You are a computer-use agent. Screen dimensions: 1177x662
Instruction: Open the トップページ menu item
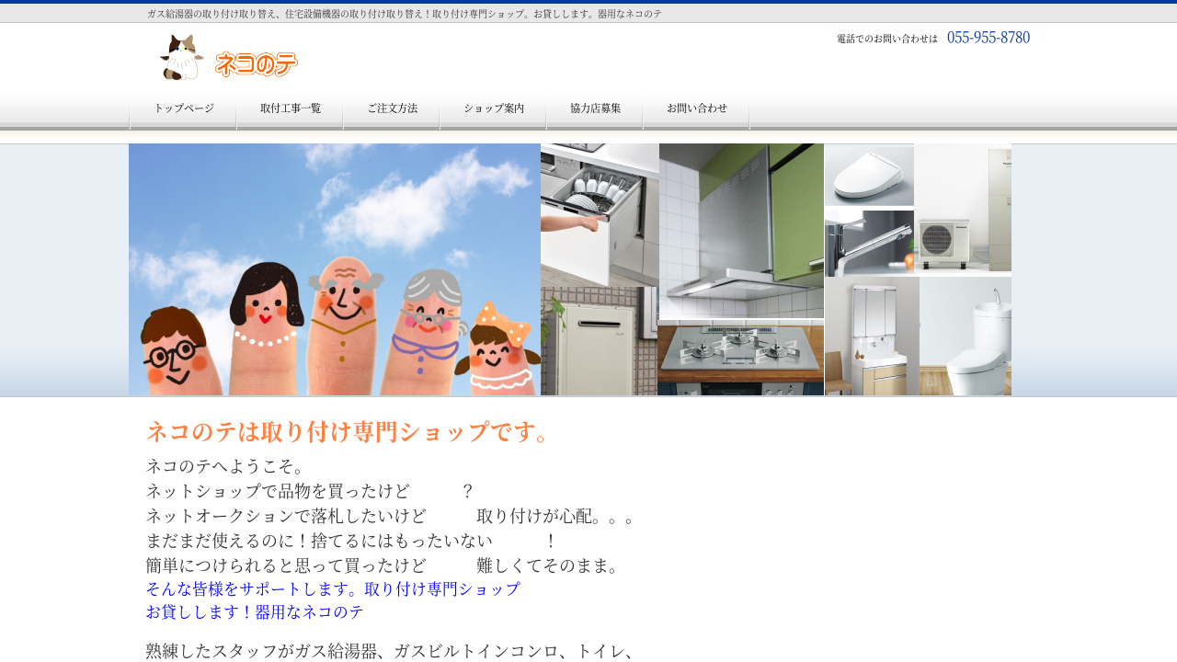184,108
